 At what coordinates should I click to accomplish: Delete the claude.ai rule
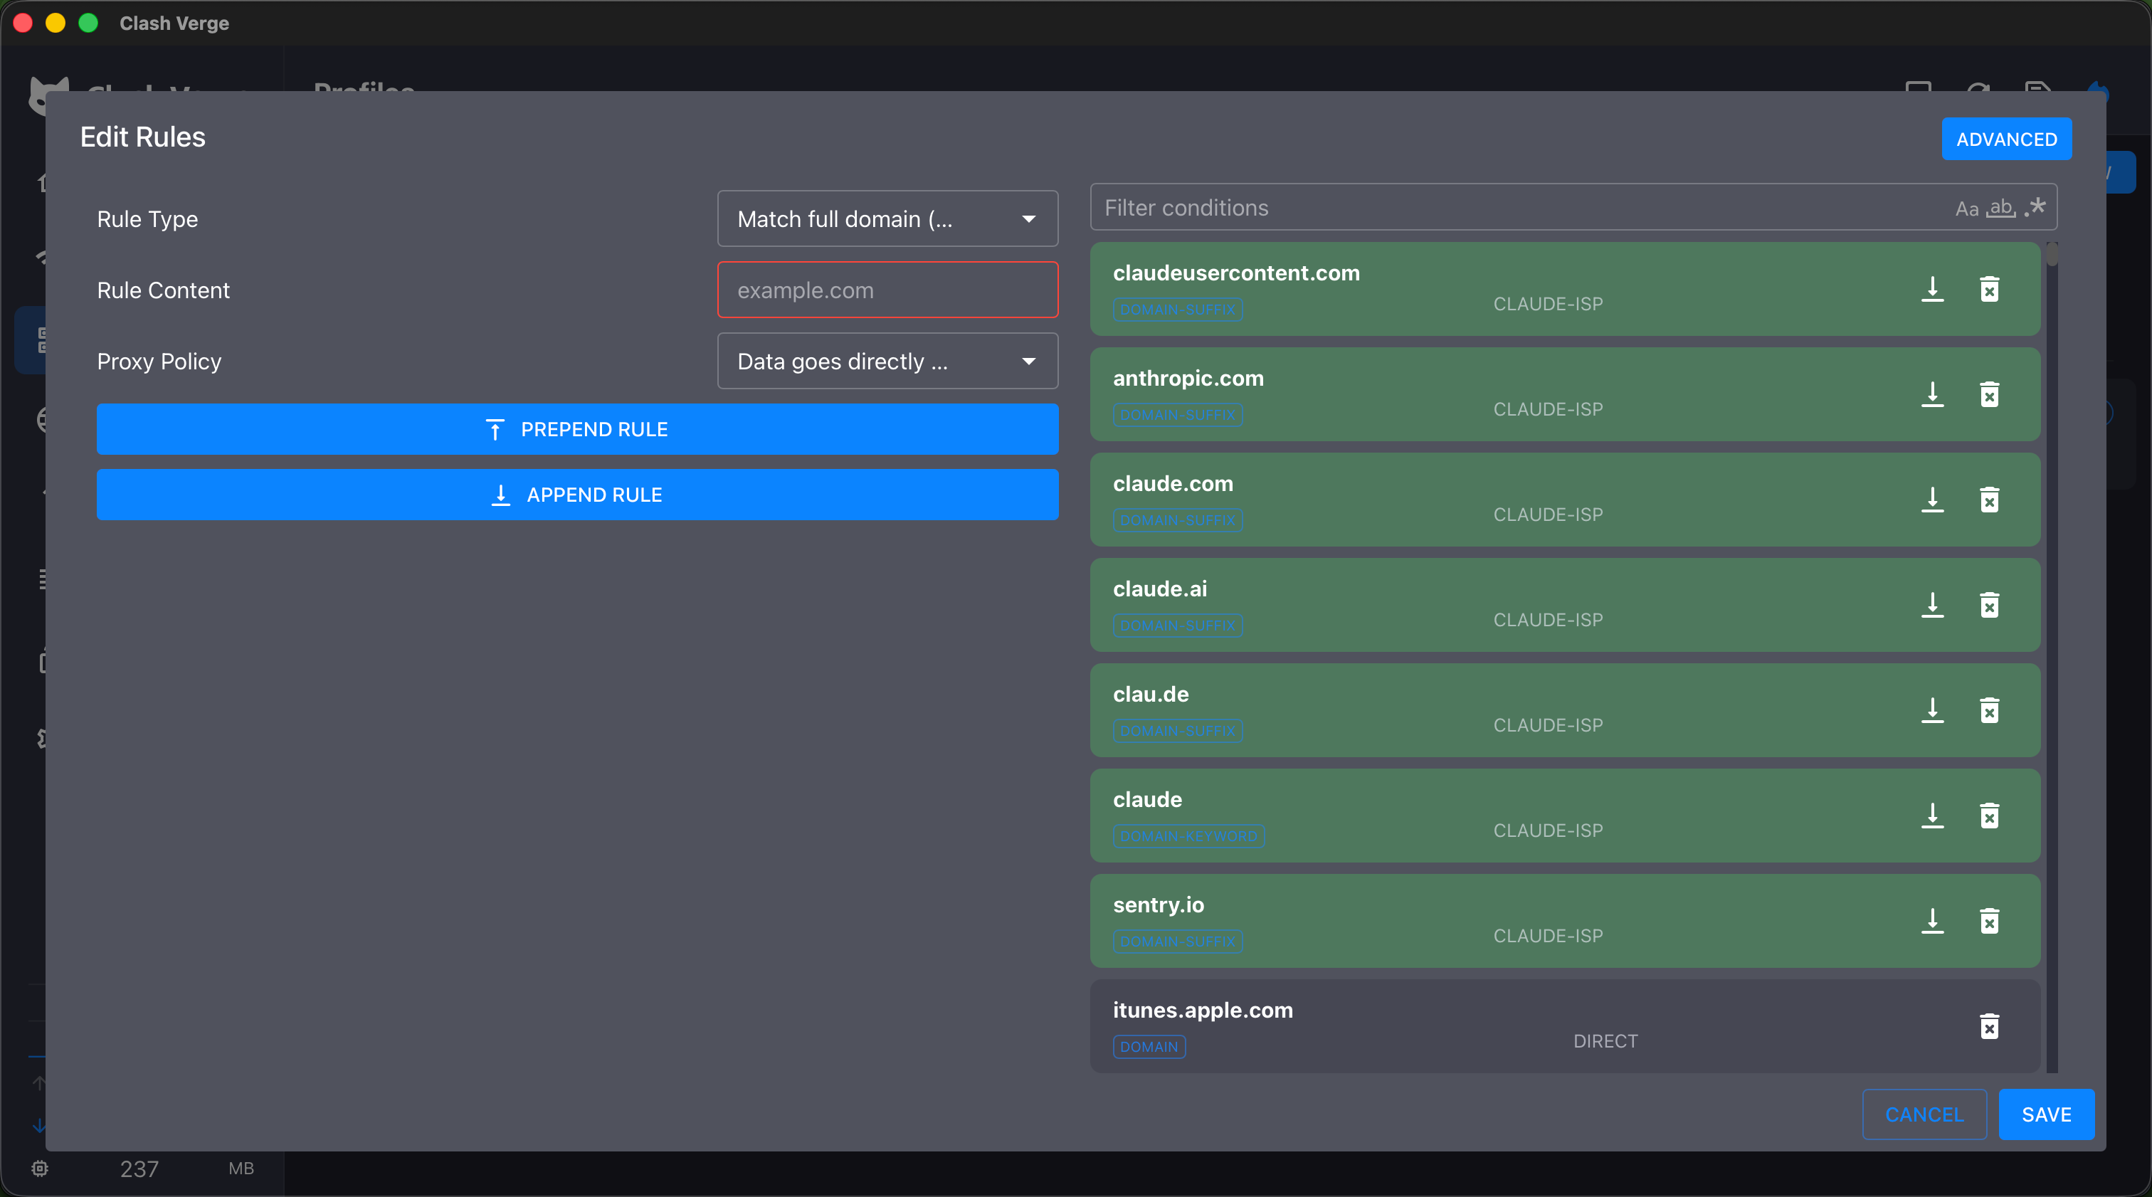click(x=1989, y=605)
